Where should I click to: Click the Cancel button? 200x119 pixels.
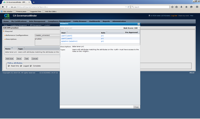[x=35, y=59]
